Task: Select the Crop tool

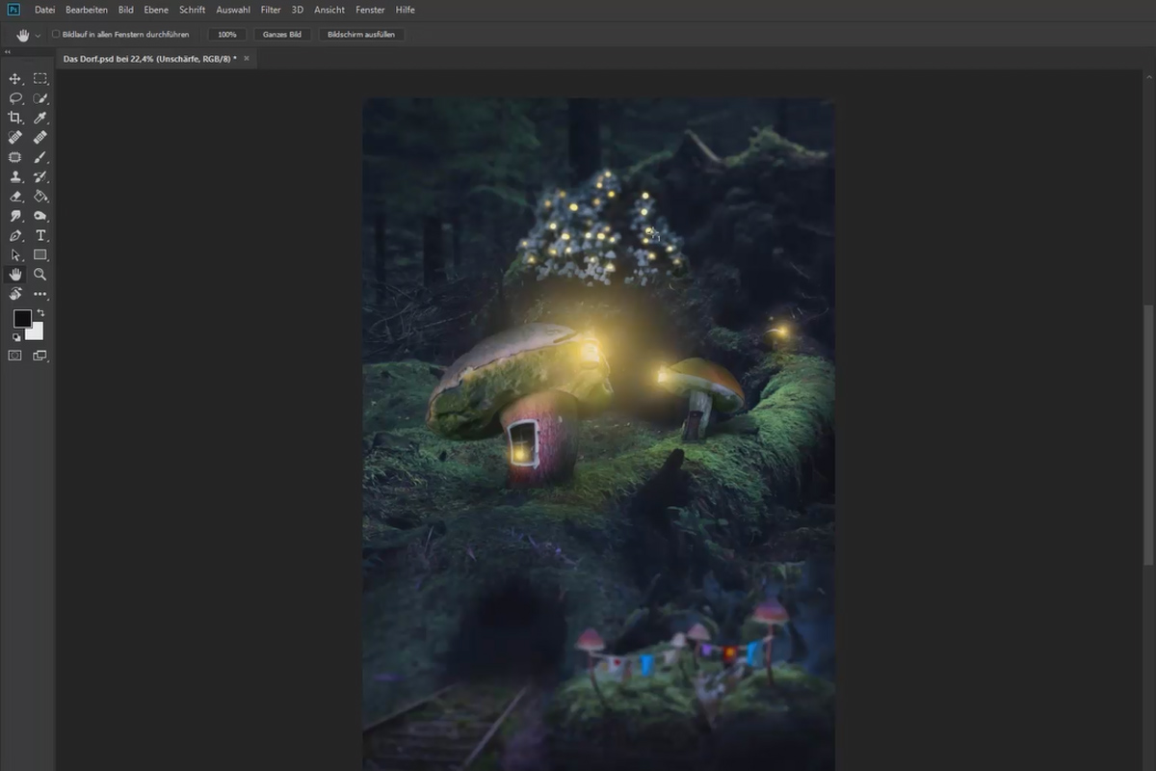Action: pyautogui.click(x=15, y=118)
